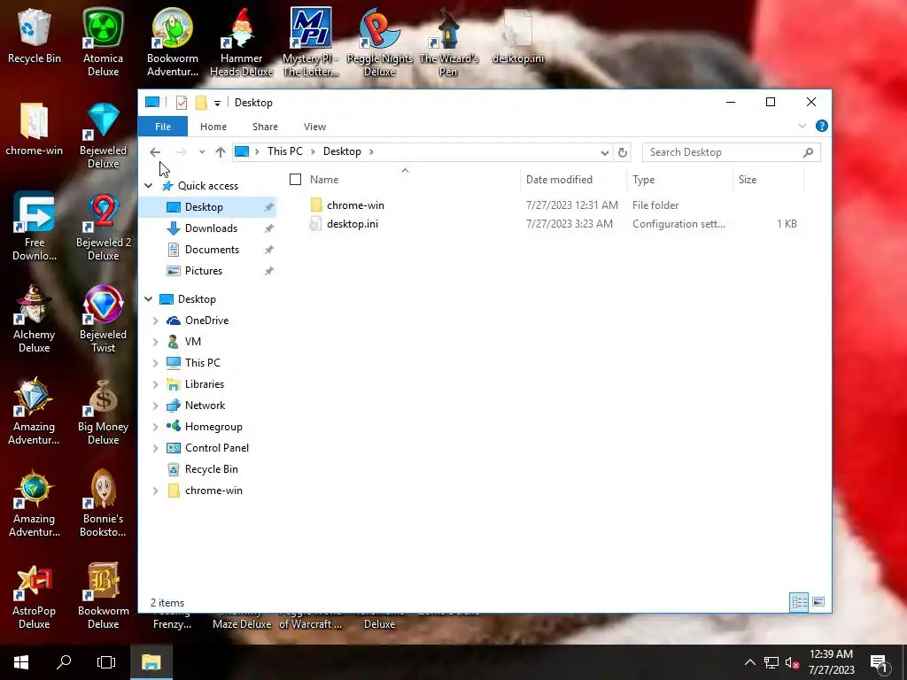Screen dimensions: 907x680
Task: Select the Free Download desktop shortcut
Action: tap(35, 227)
